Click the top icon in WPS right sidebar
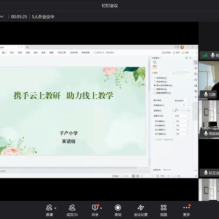 pos(196,62)
